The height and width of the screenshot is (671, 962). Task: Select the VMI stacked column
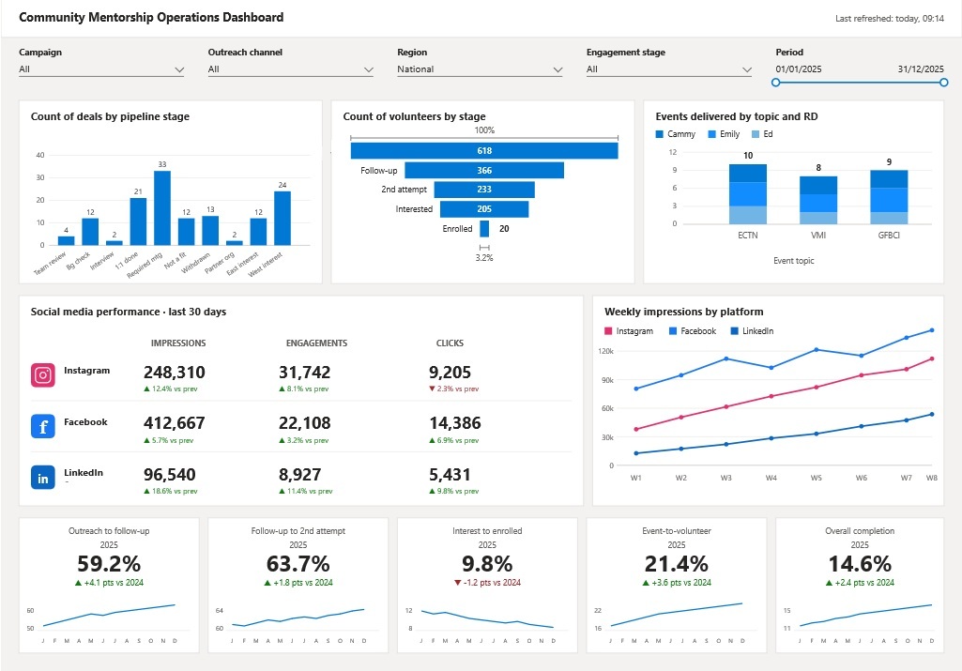[x=818, y=200]
